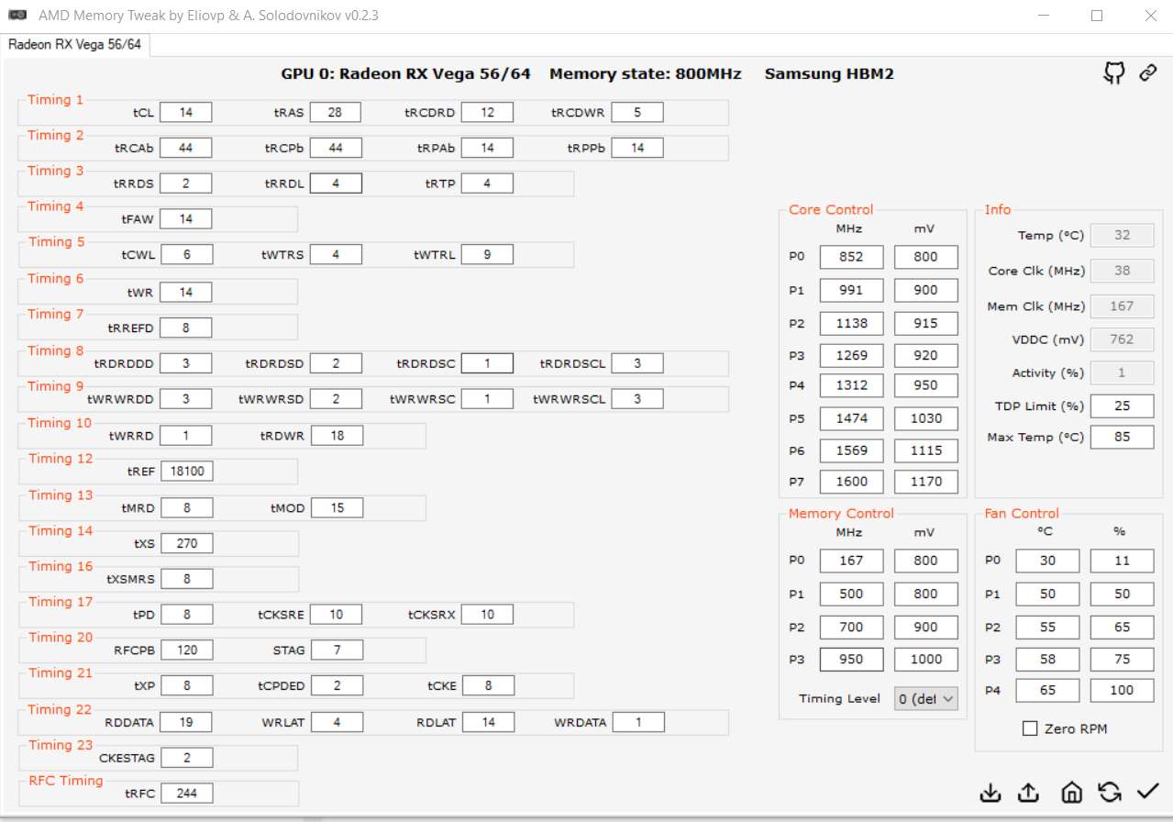This screenshot has height=822, width=1173.
Task: Click the upload/save timings icon
Action: coord(1029,793)
